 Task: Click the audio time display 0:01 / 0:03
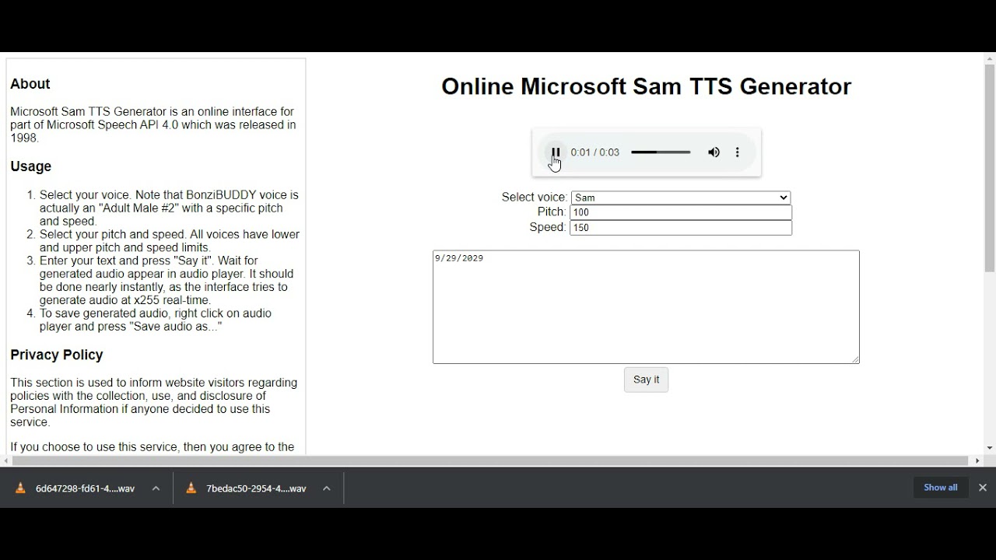(595, 152)
